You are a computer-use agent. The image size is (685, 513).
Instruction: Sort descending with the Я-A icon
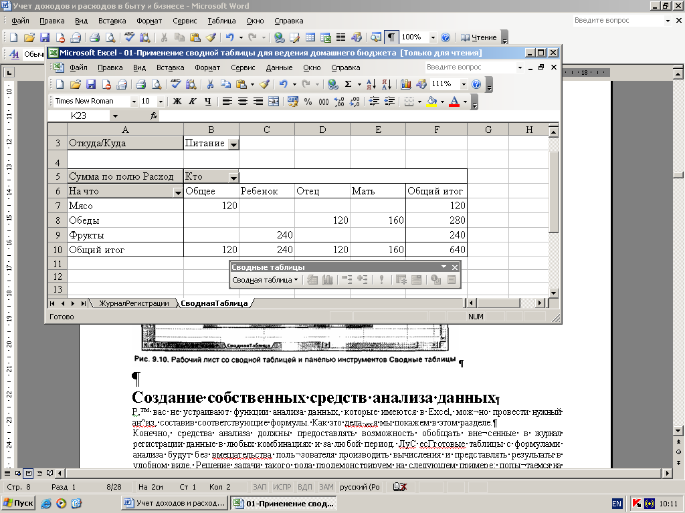pos(387,84)
